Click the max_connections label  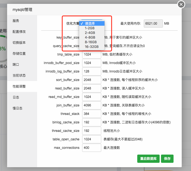click(x=67, y=148)
